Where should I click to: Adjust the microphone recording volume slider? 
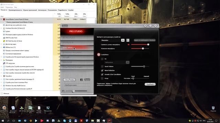148,45
